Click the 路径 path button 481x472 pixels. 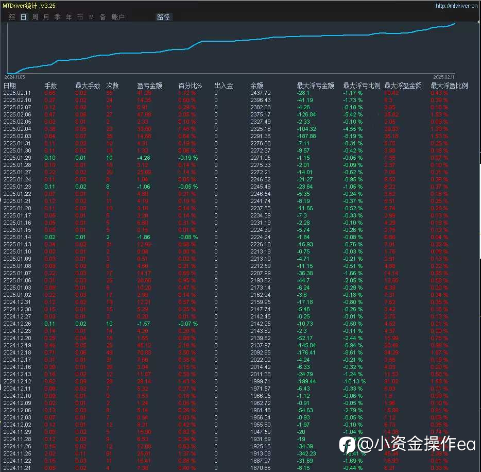(163, 17)
